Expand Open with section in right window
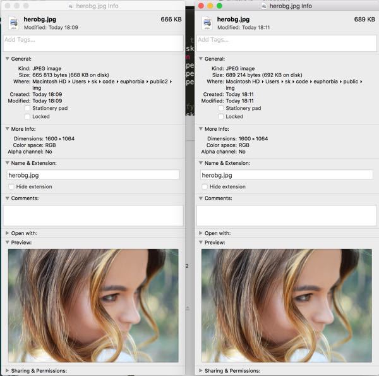 click(x=201, y=233)
